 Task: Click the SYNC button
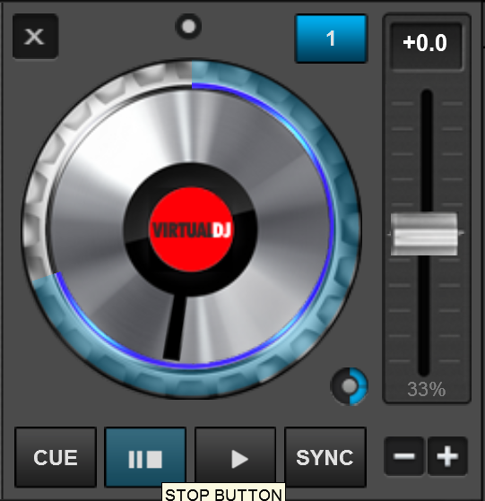(325, 457)
